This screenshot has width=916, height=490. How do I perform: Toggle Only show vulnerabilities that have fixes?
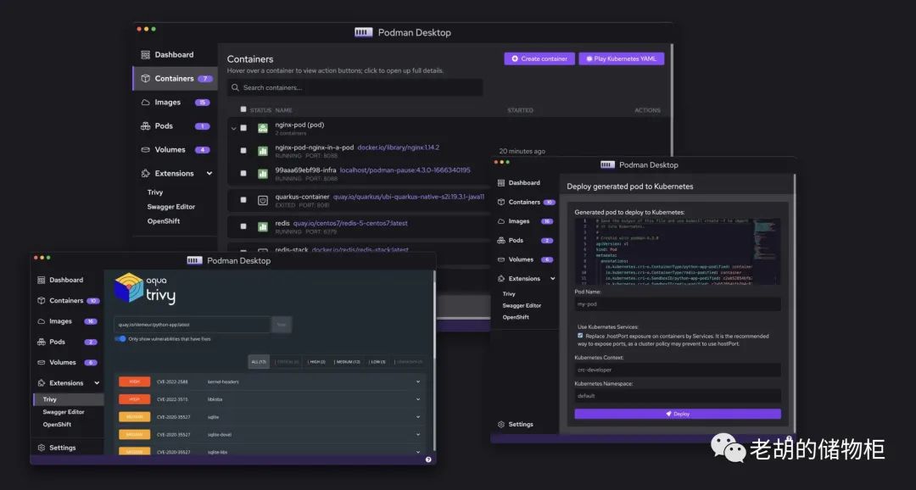120,339
